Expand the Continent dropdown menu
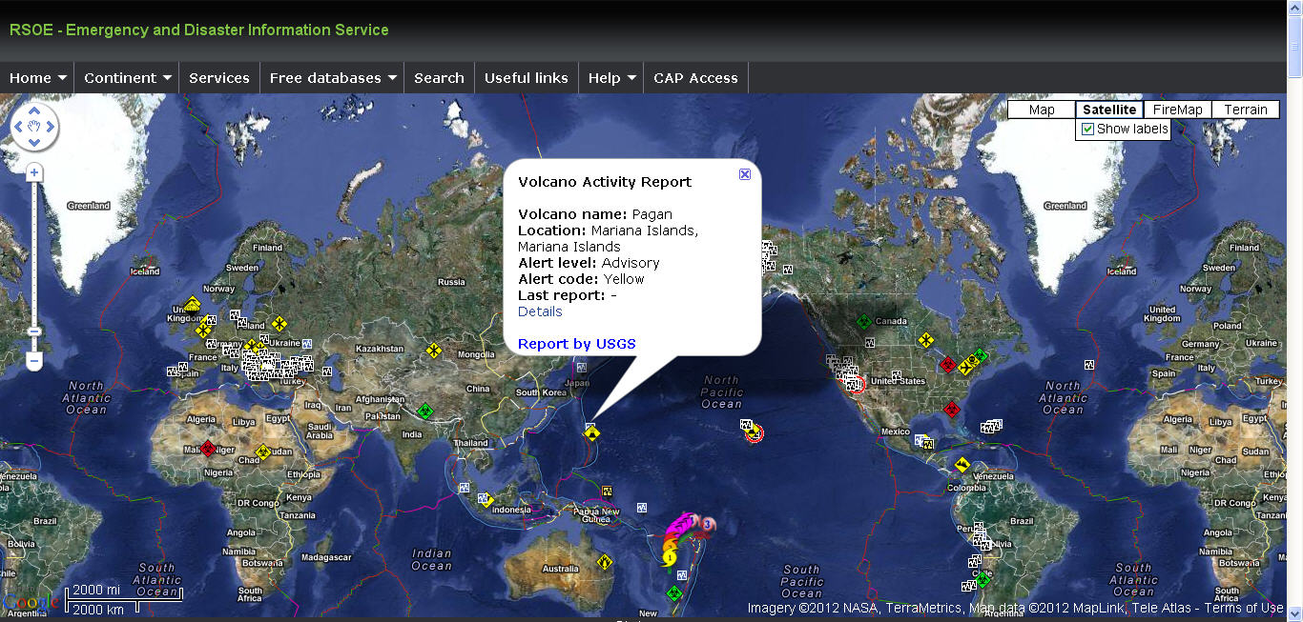The width and height of the screenshot is (1303, 622). (127, 78)
